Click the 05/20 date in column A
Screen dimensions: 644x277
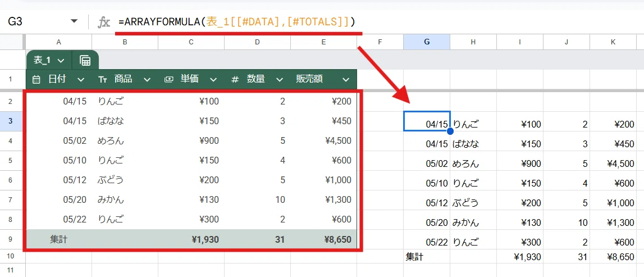tap(75, 199)
